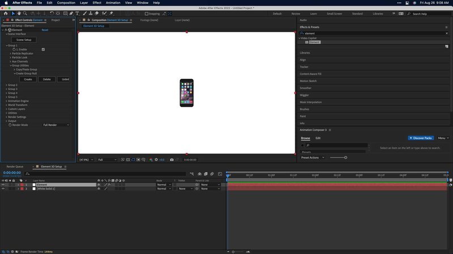
Task: Hide the White Solid 1 layer
Action: (x=3, y=189)
